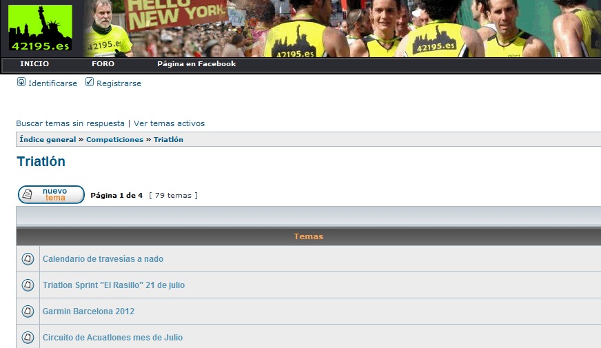Click the topic icon beside Calendario de travesías

[x=28, y=259]
